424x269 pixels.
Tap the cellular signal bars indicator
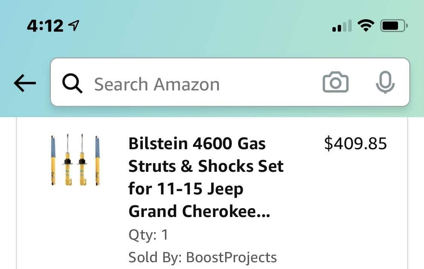click(x=342, y=26)
